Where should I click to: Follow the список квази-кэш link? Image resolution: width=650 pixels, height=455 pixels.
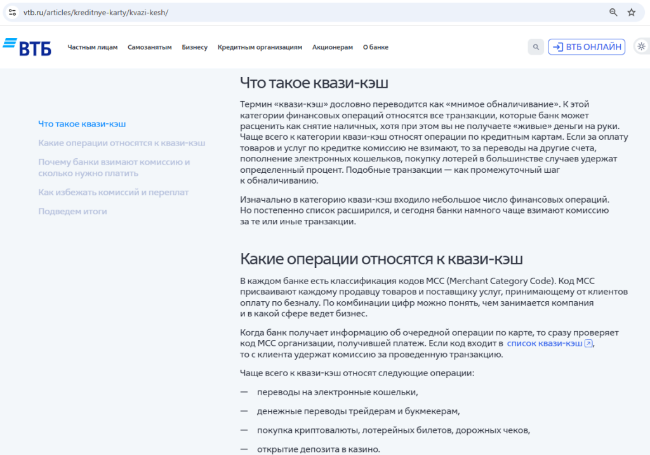click(545, 343)
